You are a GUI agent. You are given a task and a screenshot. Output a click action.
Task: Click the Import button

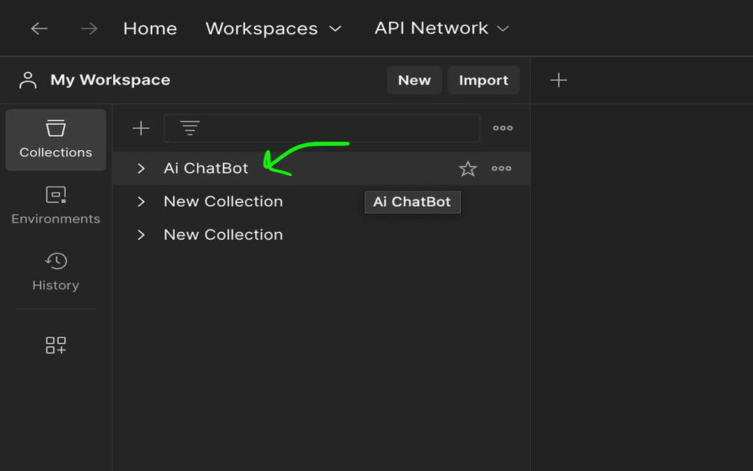483,80
